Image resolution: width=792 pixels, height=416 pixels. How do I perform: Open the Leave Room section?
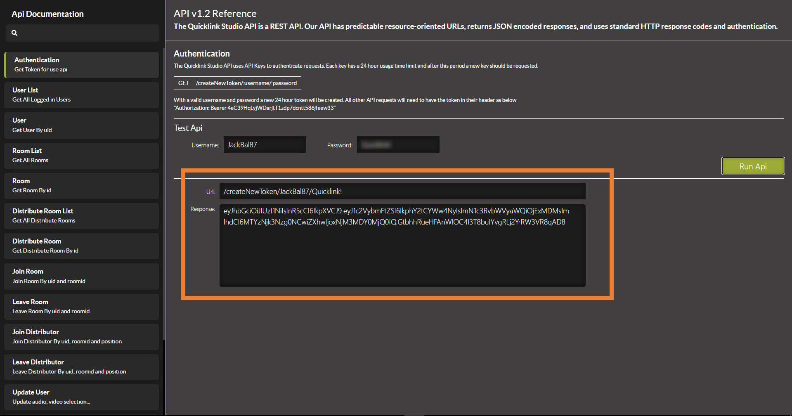(82, 307)
